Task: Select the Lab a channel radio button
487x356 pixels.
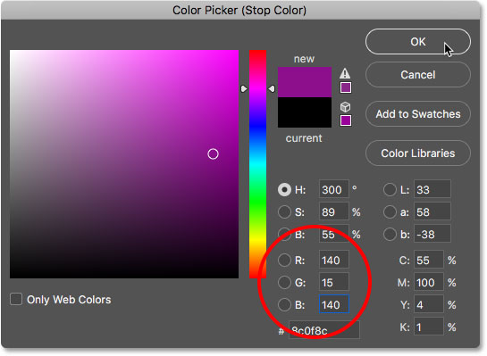Action: (390, 212)
